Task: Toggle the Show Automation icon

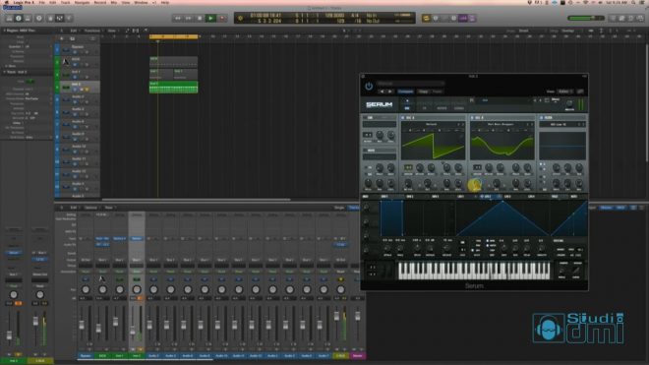Action: [x=127, y=30]
